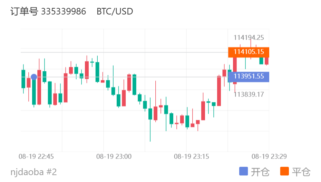The width and height of the screenshot is (321, 182).
Task: Click the blue 113951.55 price tag
Action: pyautogui.click(x=249, y=76)
